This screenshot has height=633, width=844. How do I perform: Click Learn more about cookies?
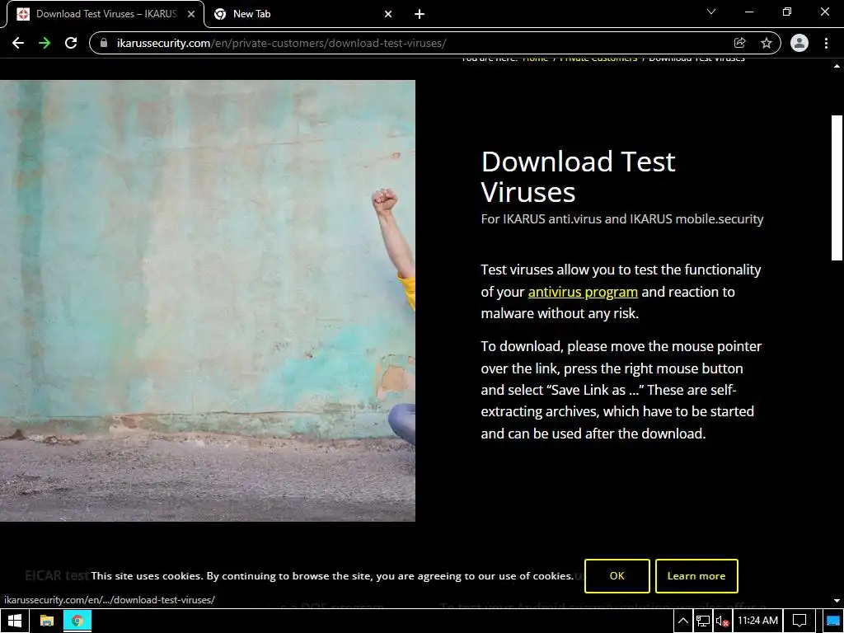click(696, 576)
